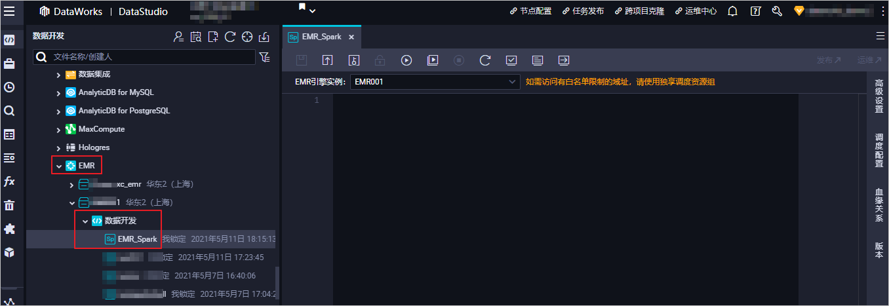Expand AnalyticDB for PostgreSQL node
The width and height of the screenshot is (889, 306).
click(x=58, y=111)
